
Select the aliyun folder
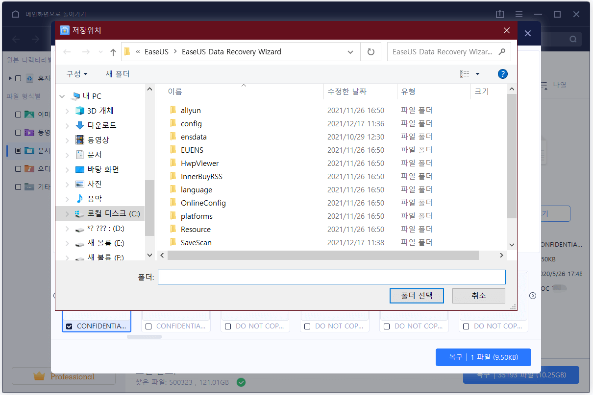click(191, 111)
